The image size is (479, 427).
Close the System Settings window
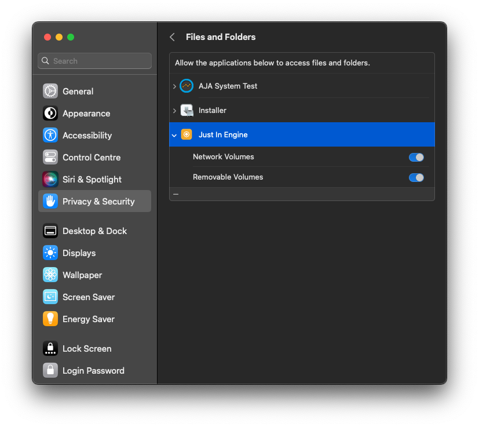[47, 37]
